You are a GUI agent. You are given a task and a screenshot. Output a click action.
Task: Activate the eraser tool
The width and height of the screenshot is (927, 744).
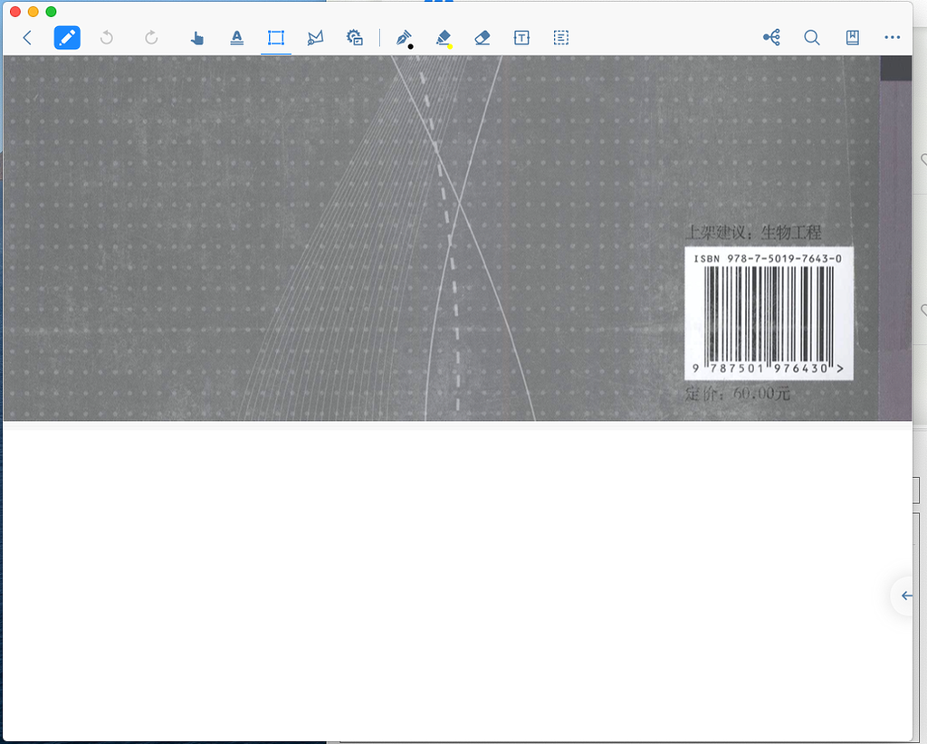click(x=483, y=38)
